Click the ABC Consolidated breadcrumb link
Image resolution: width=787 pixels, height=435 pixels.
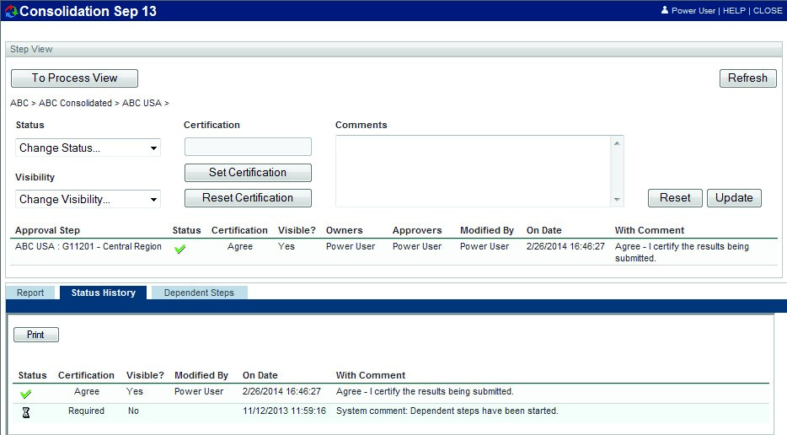(x=75, y=103)
